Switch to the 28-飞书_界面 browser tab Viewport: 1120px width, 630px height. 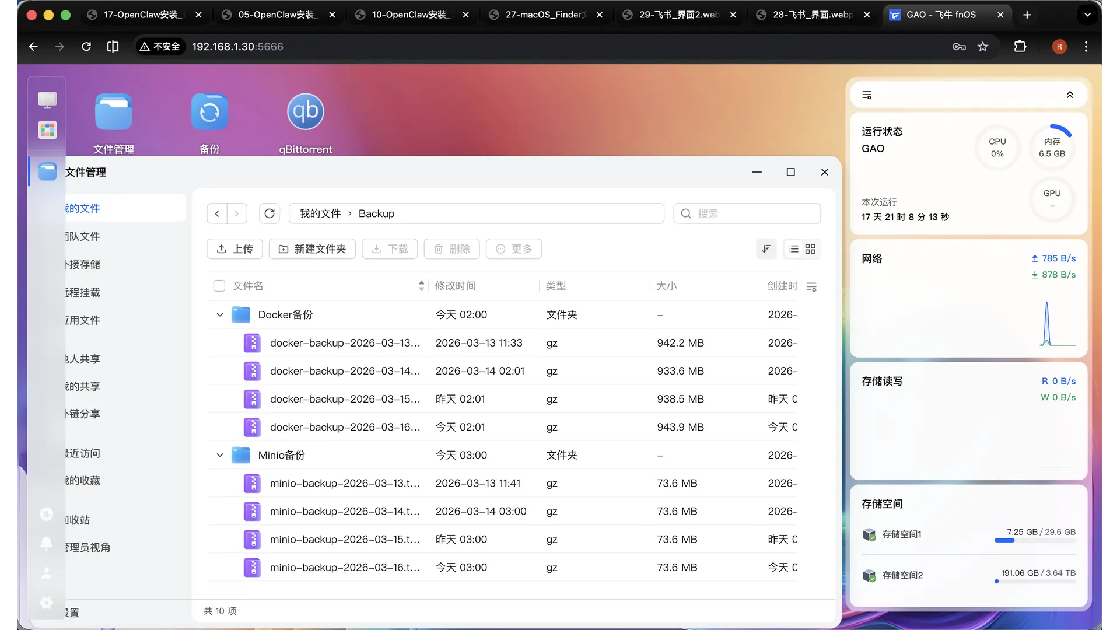[x=813, y=15]
